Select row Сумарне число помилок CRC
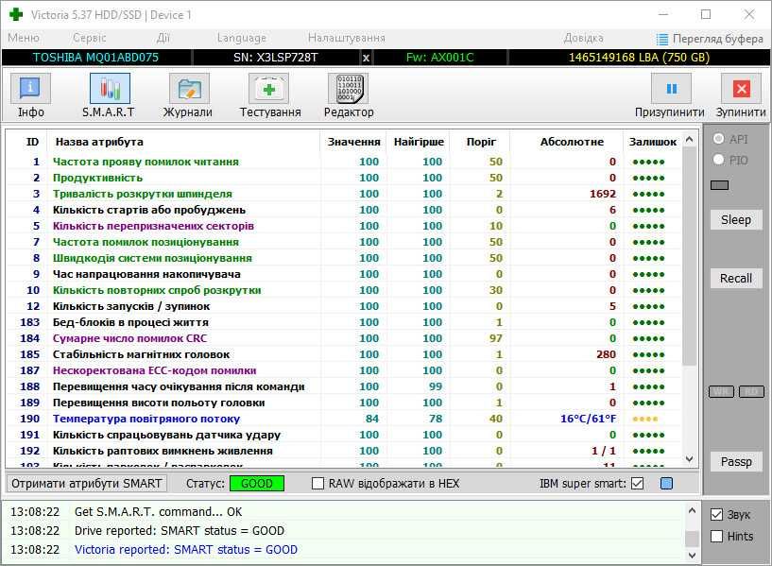This screenshot has width=772, height=566. tap(344, 338)
